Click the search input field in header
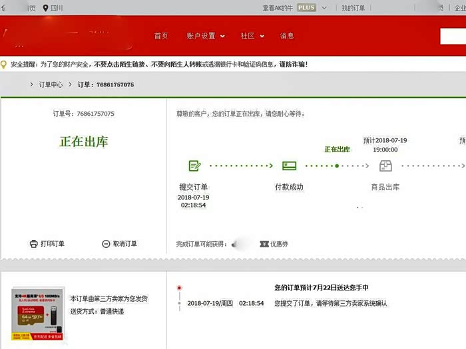The width and height of the screenshot is (466, 349). click(453, 36)
